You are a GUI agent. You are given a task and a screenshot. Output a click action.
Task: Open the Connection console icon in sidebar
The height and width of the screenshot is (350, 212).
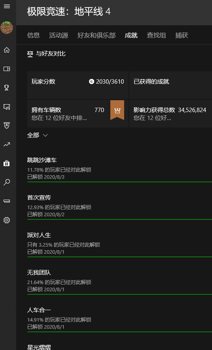[x=7, y=201]
